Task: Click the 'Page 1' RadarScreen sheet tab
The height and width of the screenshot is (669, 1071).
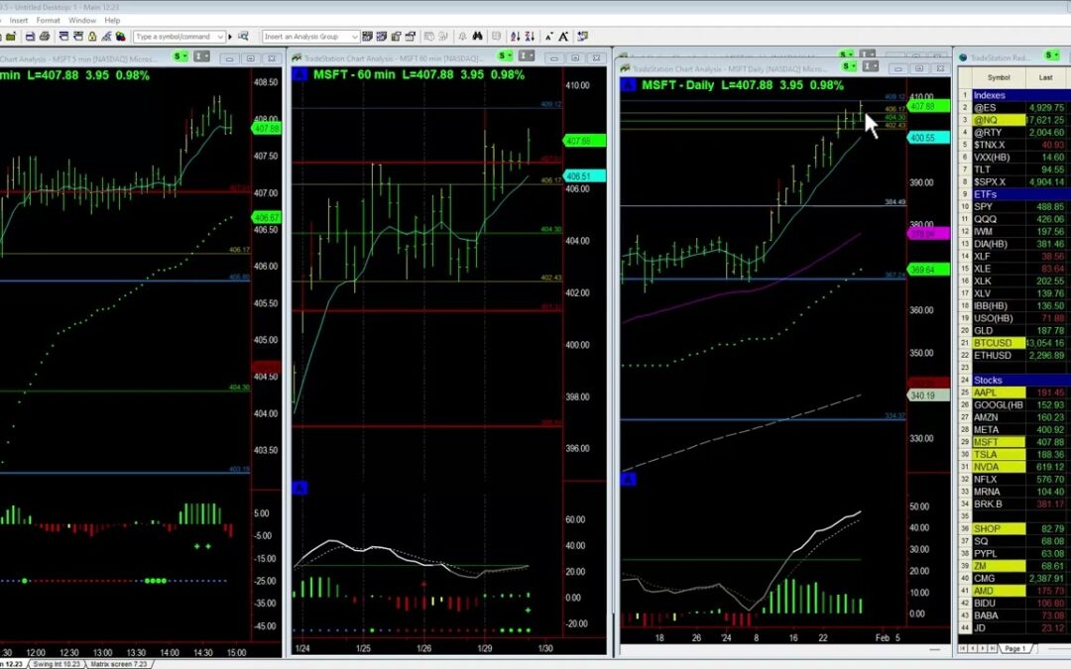Action: coord(1014,648)
